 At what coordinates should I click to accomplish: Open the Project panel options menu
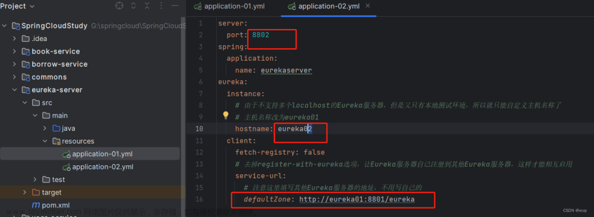tap(161, 6)
